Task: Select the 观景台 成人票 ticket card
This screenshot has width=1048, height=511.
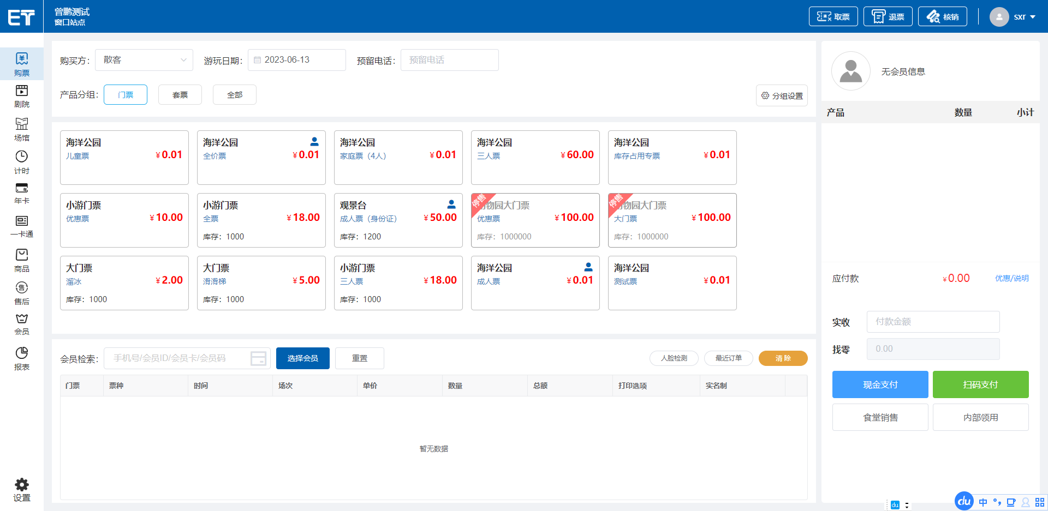Action: [x=398, y=220]
